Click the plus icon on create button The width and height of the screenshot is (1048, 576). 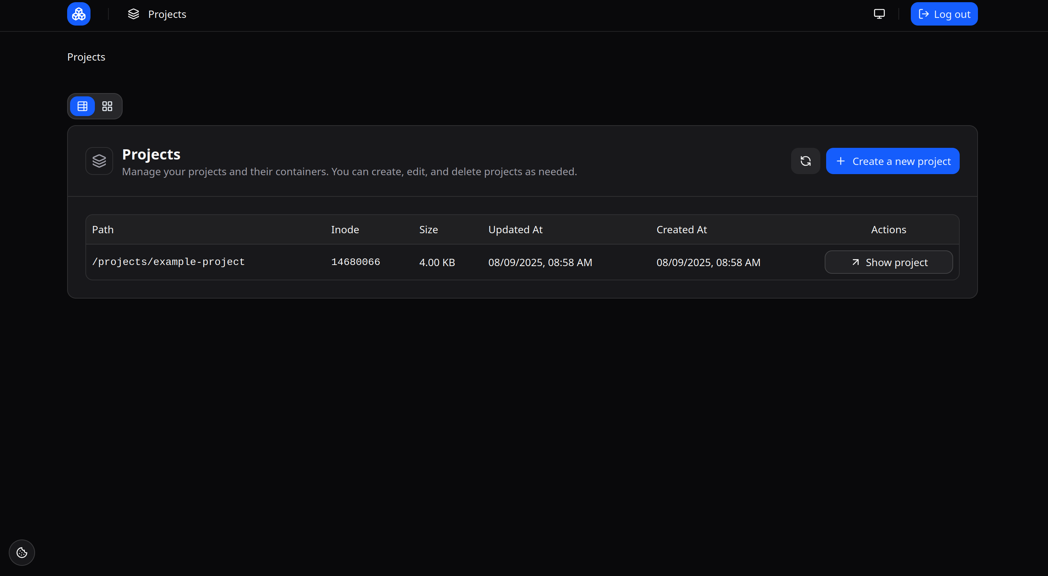tap(840, 161)
